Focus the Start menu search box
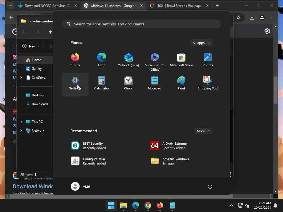This screenshot has width=283, height=212. click(x=141, y=24)
